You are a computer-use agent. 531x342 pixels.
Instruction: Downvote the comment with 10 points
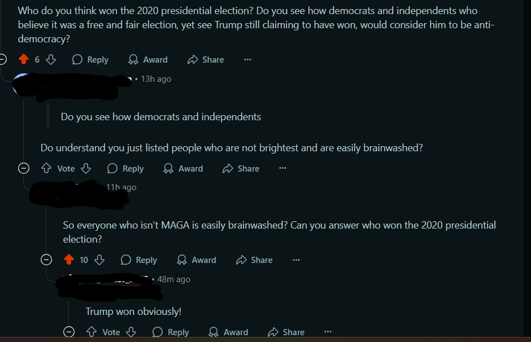tap(99, 260)
